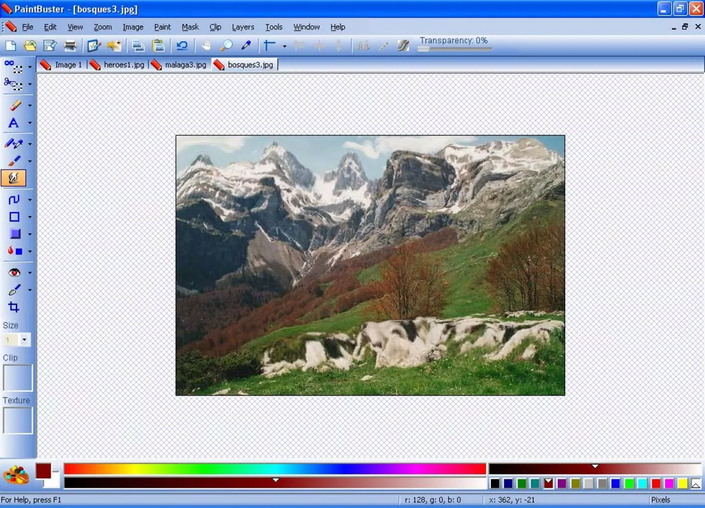Image resolution: width=705 pixels, height=508 pixels.
Task: Click the empty Texture preview box
Action: pos(18,420)
